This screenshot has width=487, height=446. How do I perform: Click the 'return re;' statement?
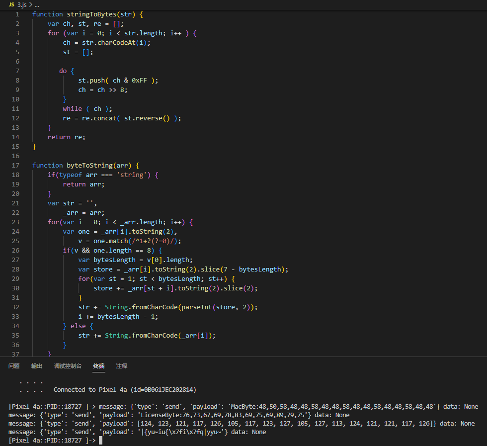coord(67,137)
